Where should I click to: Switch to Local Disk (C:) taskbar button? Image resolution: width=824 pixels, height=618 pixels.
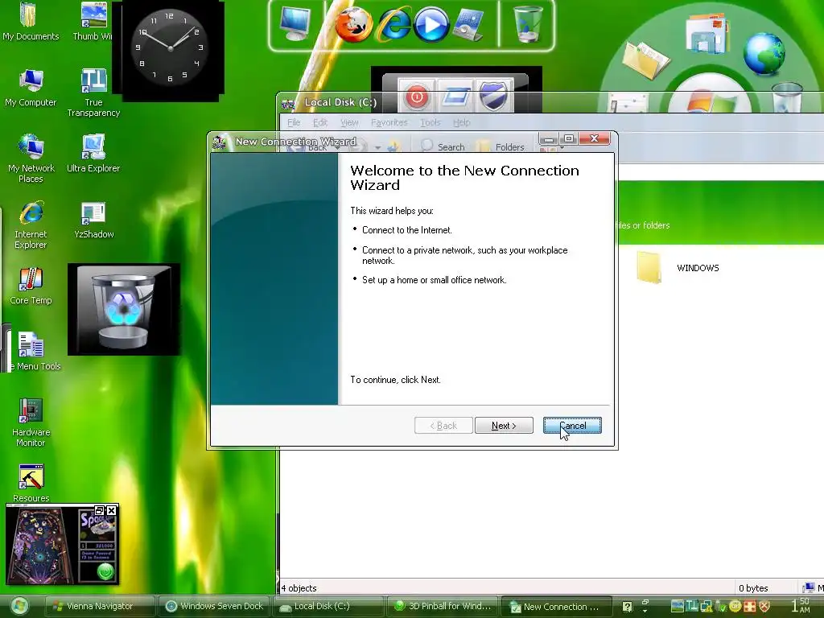328,607
